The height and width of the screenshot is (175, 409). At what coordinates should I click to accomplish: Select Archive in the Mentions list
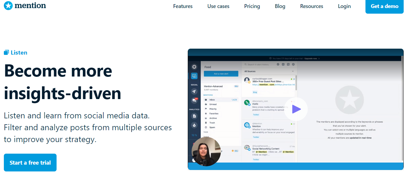221,118
